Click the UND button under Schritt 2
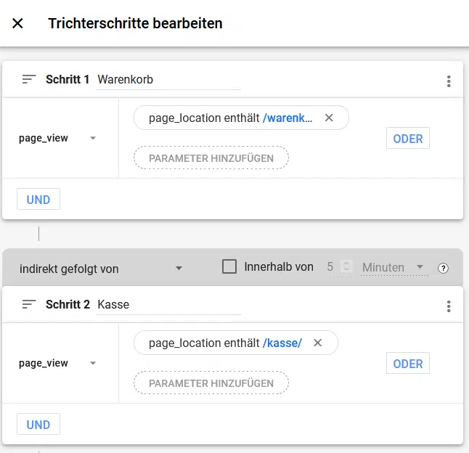The width and height of the screenshot is (469, 453). point(38,424)
